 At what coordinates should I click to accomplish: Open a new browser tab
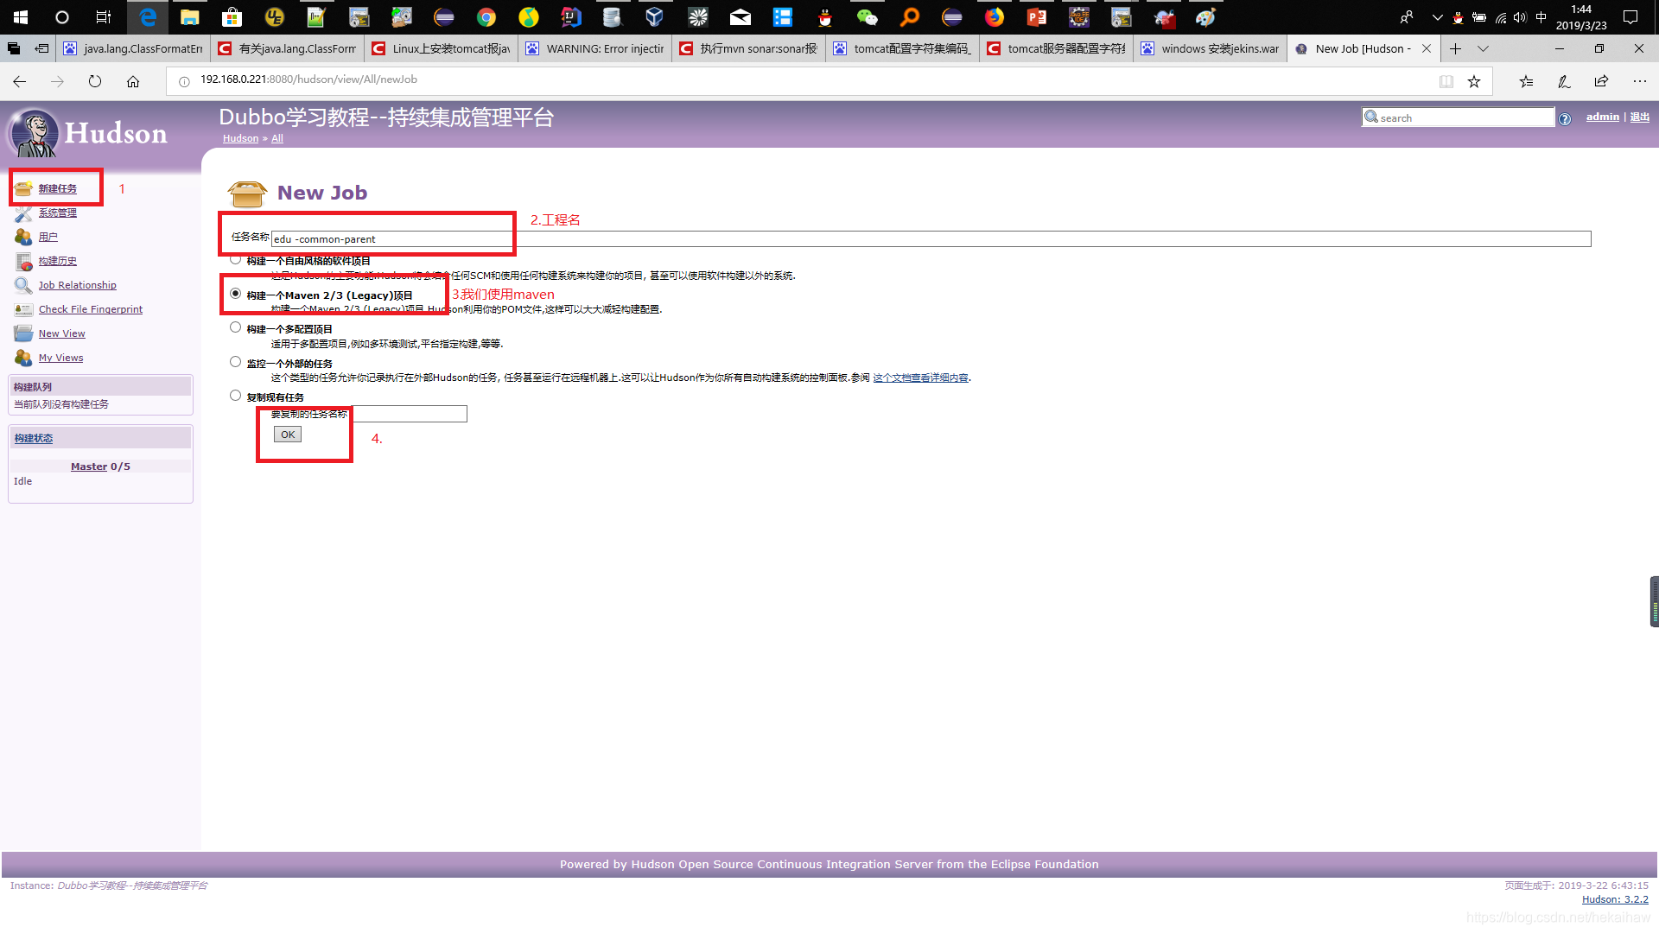tap(1455, 49)
